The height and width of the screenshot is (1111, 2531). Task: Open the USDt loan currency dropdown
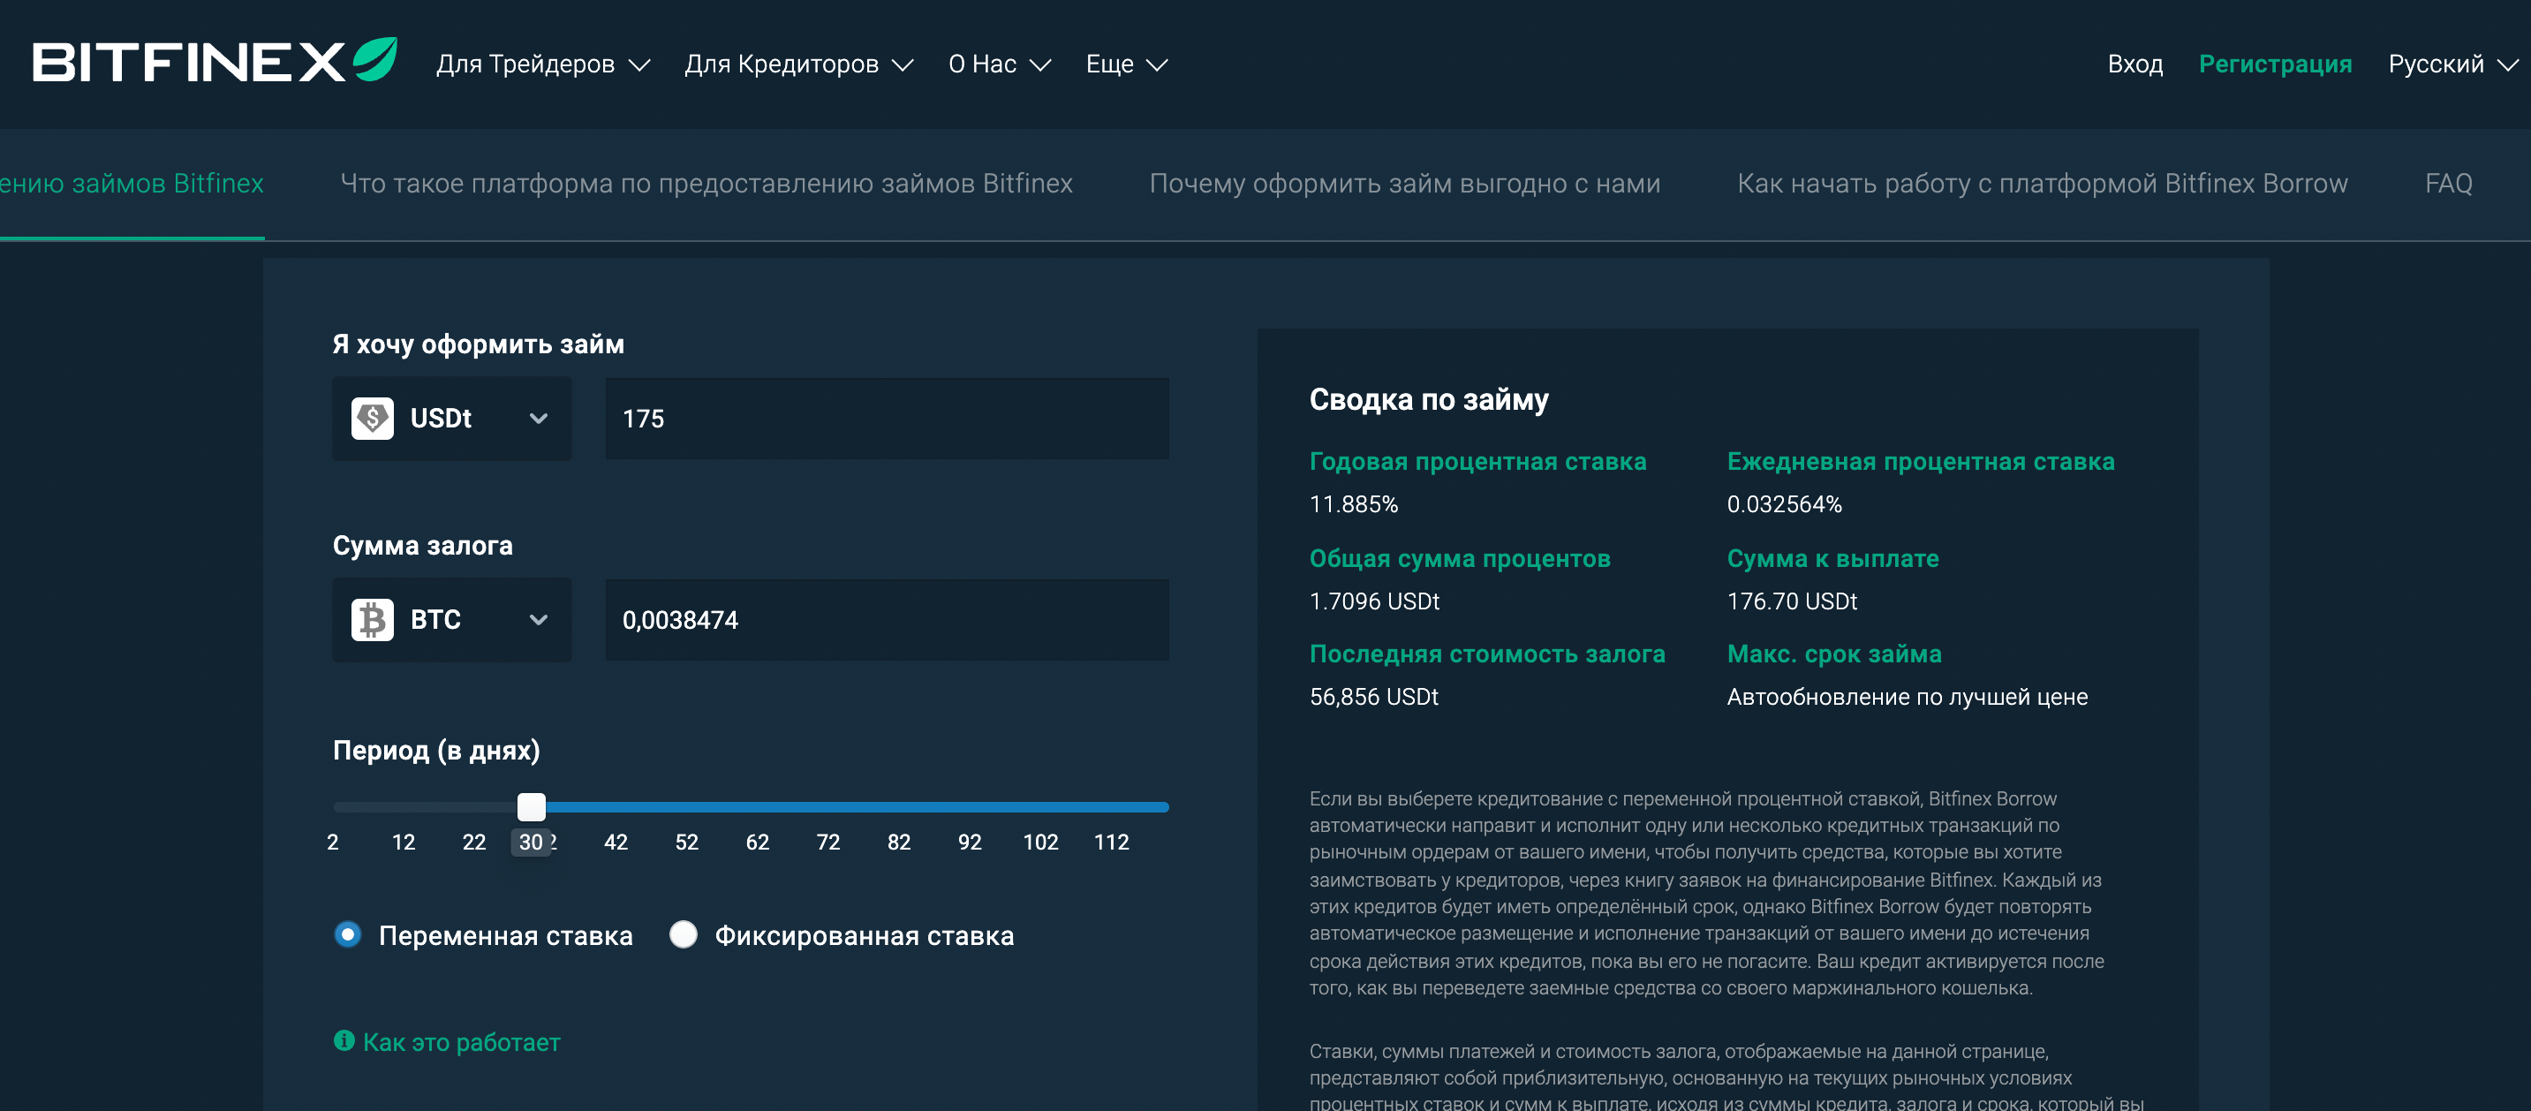(452, 419)
